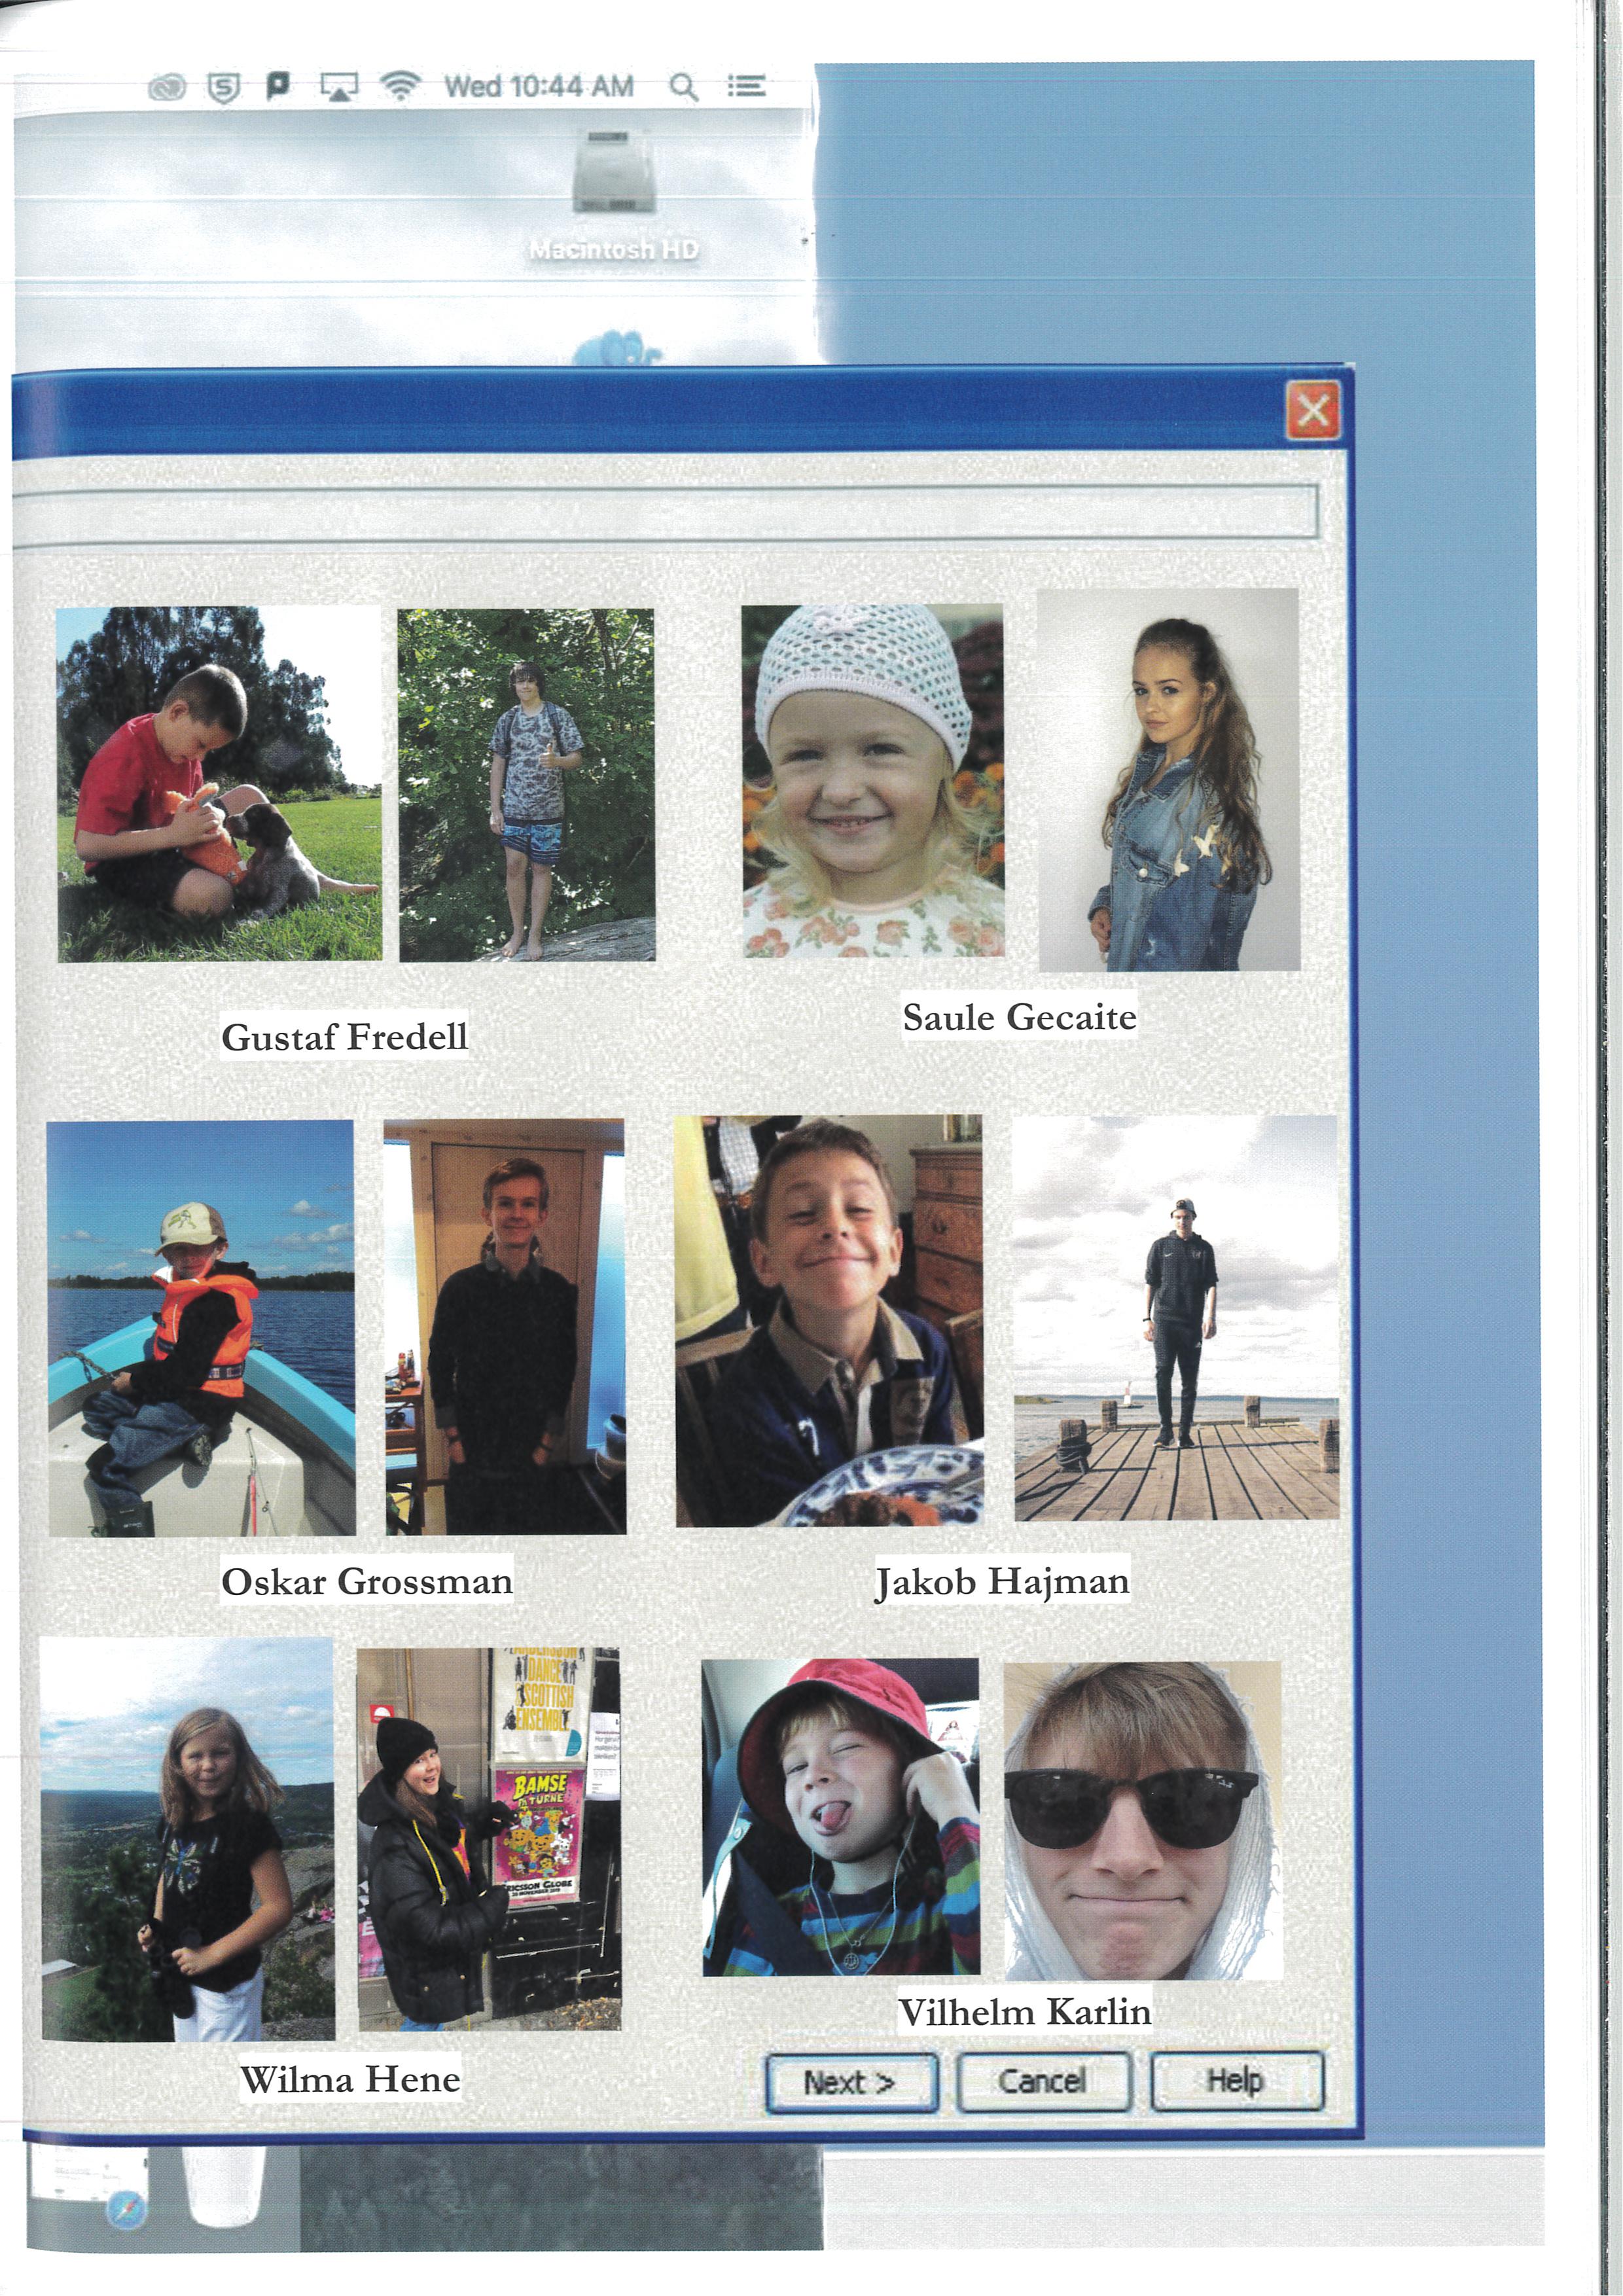Close the dialog with the red X
Image resolution: width=1623 pixels, height=2296 pixels.
(x=1312, y=410)
